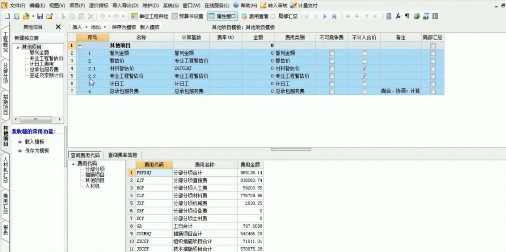The image size is (506, 252).
Task: Click the new blank file icon
Action: 7,16
